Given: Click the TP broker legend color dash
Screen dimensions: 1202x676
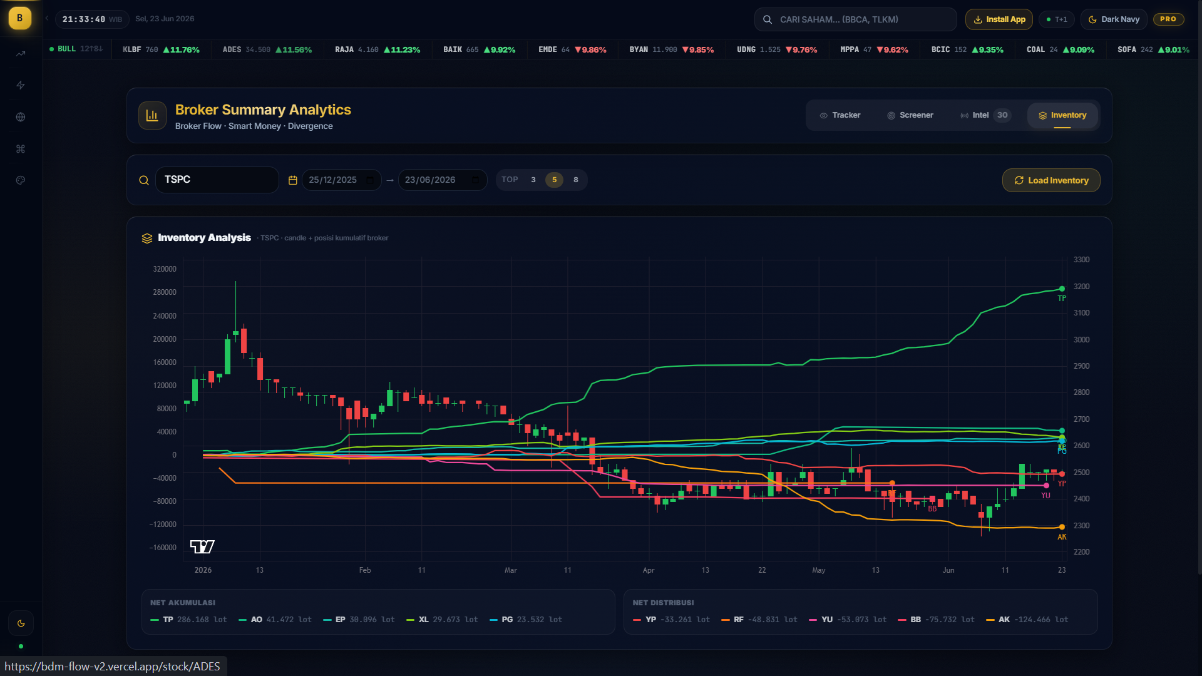Looking at the screenshot, I should pos(155,620).
